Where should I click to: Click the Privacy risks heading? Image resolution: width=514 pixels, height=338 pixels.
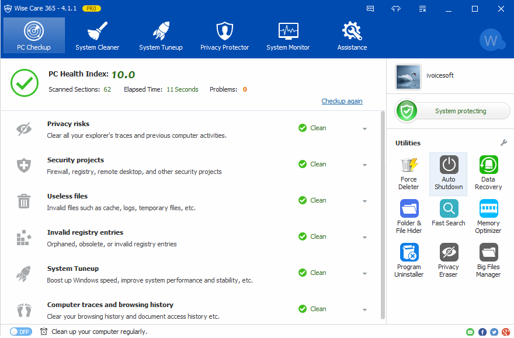[x=68, y=124]
